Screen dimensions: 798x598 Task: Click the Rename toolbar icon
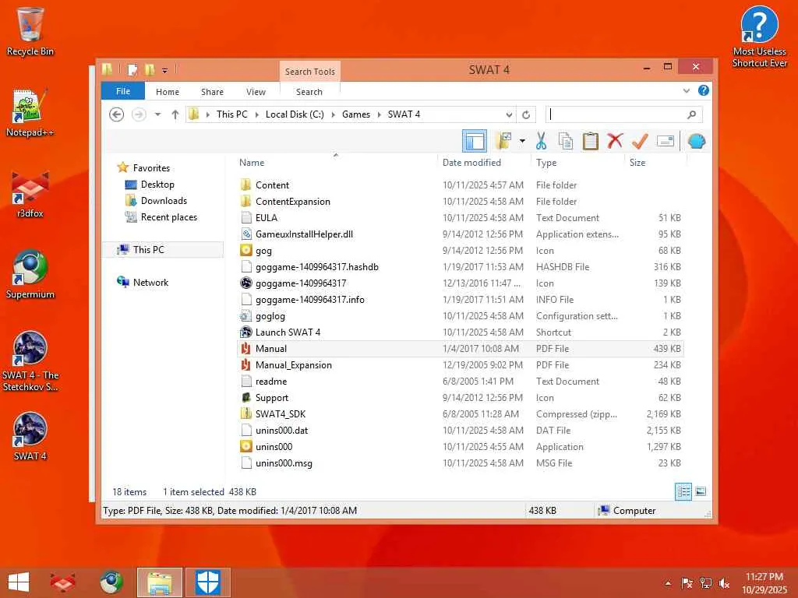tap(666, 141)
